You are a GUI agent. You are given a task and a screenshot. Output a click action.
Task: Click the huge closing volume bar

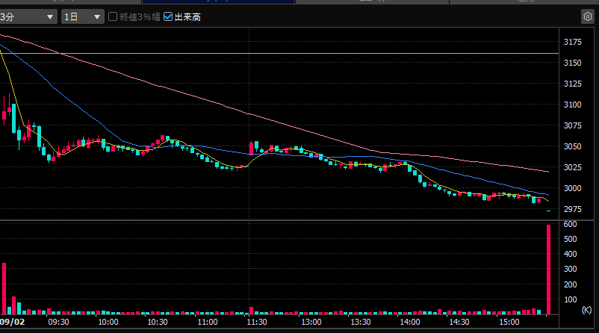point(548,270)
